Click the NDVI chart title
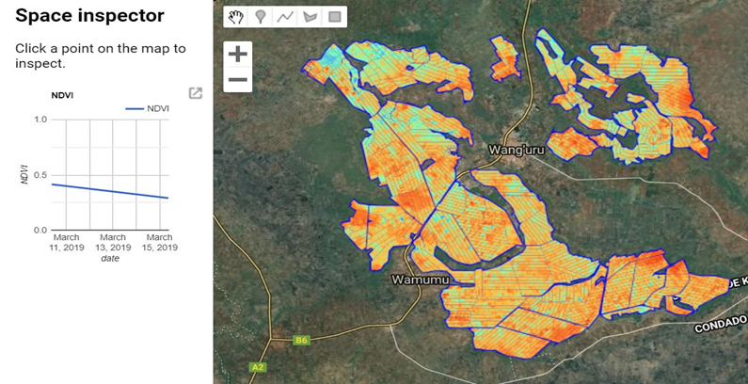The height and width of the screenshot is (384, 748). pos(62,95)
